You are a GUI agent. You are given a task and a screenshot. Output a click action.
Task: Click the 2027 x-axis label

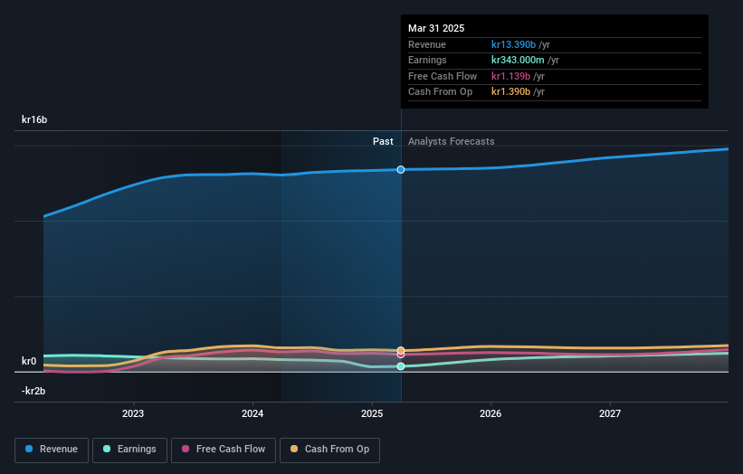coord(610,413)
